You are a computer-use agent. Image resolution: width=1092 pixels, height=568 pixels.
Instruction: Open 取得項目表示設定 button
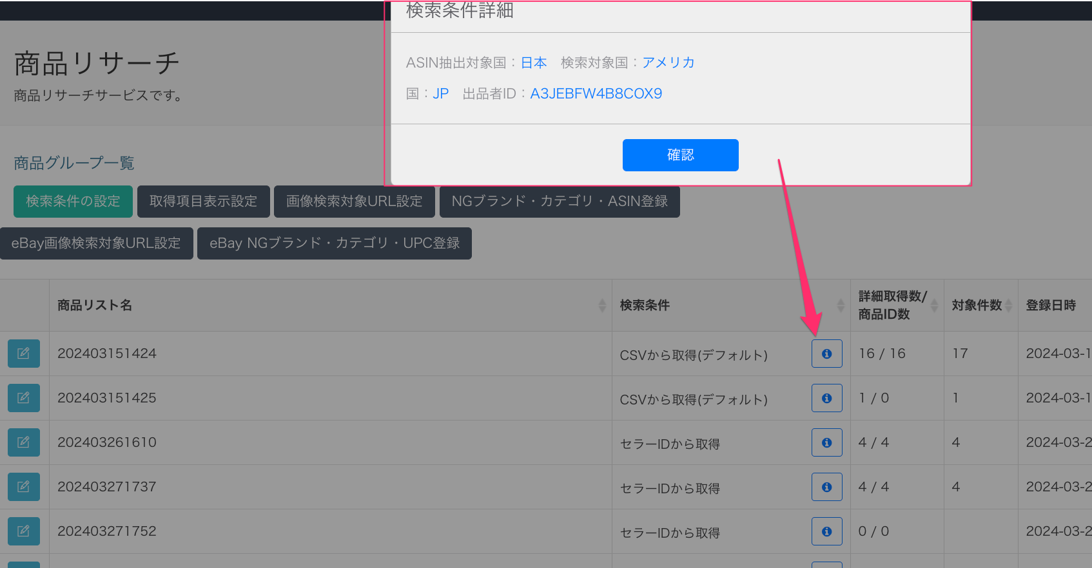[x=203, y=202]
